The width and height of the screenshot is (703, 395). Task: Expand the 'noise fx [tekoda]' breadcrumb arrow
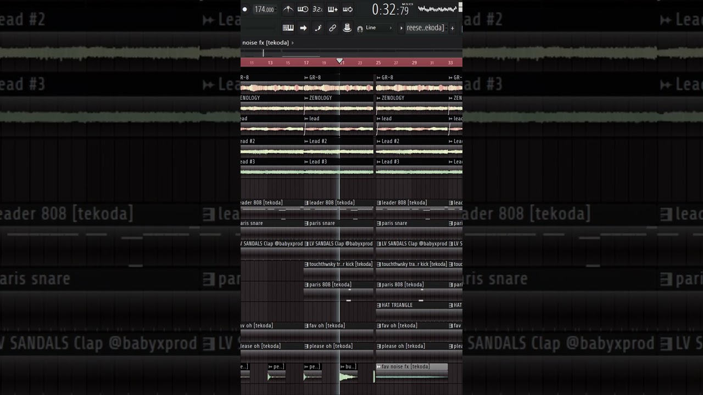(293, 43)
